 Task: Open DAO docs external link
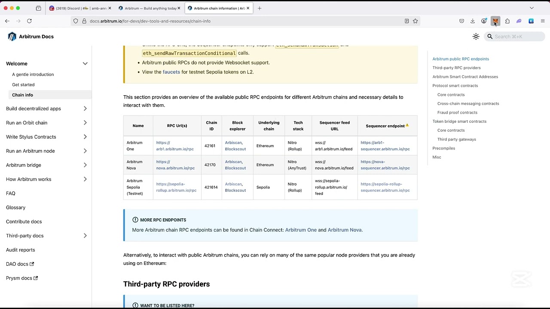click(x=20, y=264)
